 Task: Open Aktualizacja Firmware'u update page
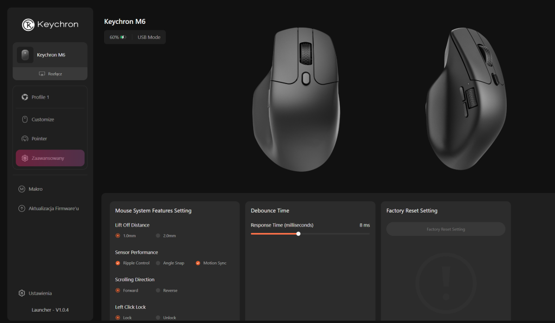tap(53, 208)
